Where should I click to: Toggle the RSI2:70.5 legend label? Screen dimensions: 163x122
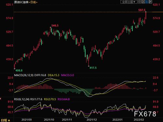click(x=50, y=99)
